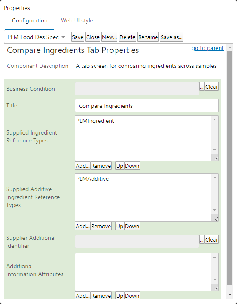Switch to the Web UI style tab
Screen dimensions: 237x304
tap(77, 20)
